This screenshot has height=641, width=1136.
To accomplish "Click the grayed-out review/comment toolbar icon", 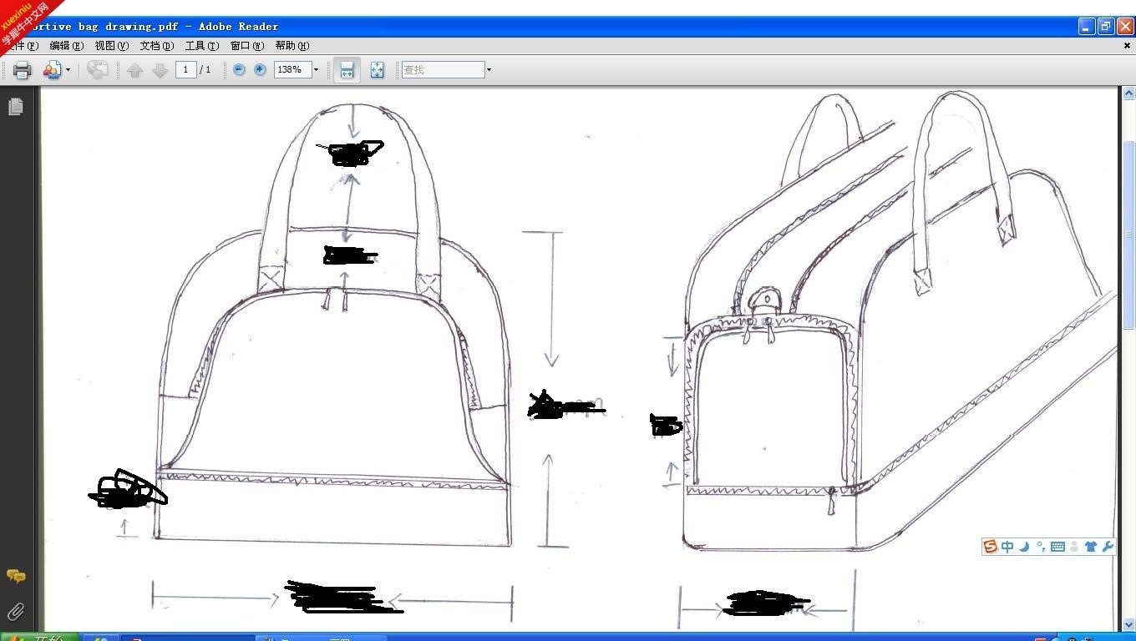I will click(x=97, y=70).
